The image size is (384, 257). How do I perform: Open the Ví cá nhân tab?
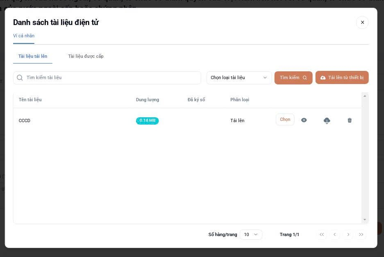pyautogui.click(x=24, y=36)
